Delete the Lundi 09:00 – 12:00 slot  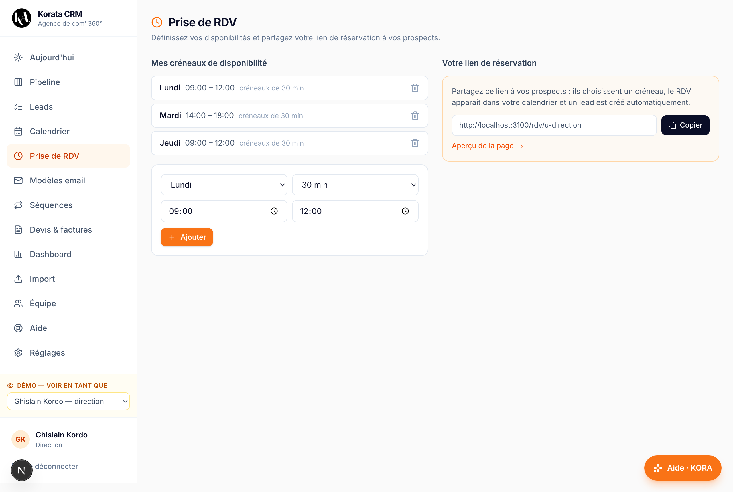pos(415,88)
